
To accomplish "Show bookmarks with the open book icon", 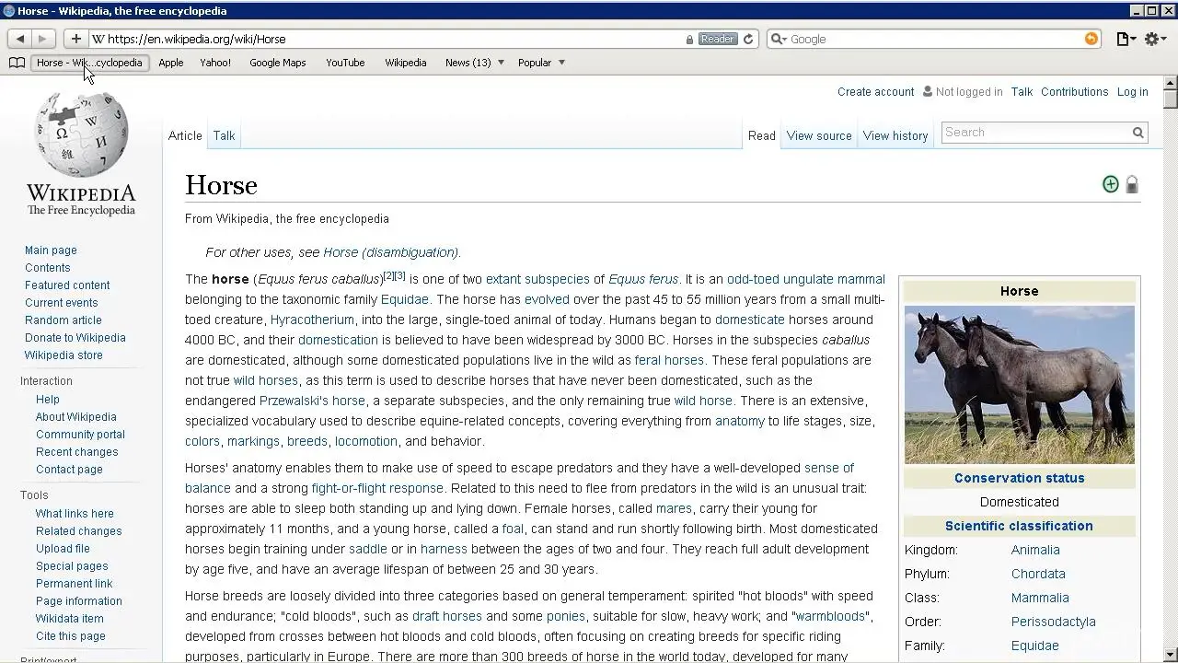I will (x=17, y=63).
